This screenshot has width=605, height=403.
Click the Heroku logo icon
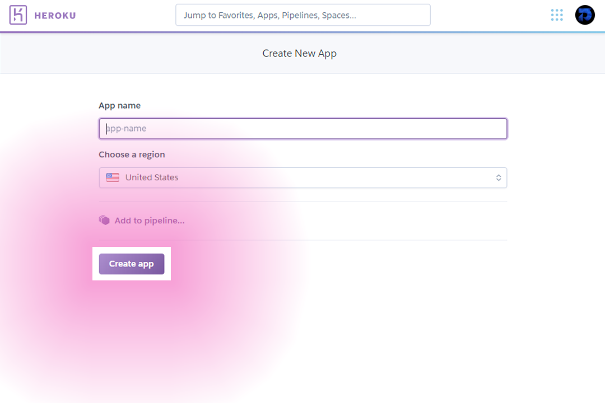point(18,15)
